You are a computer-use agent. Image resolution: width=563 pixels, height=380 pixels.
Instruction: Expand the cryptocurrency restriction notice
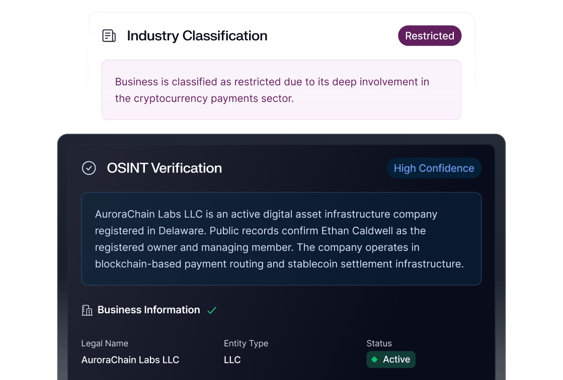click(281, 90)
